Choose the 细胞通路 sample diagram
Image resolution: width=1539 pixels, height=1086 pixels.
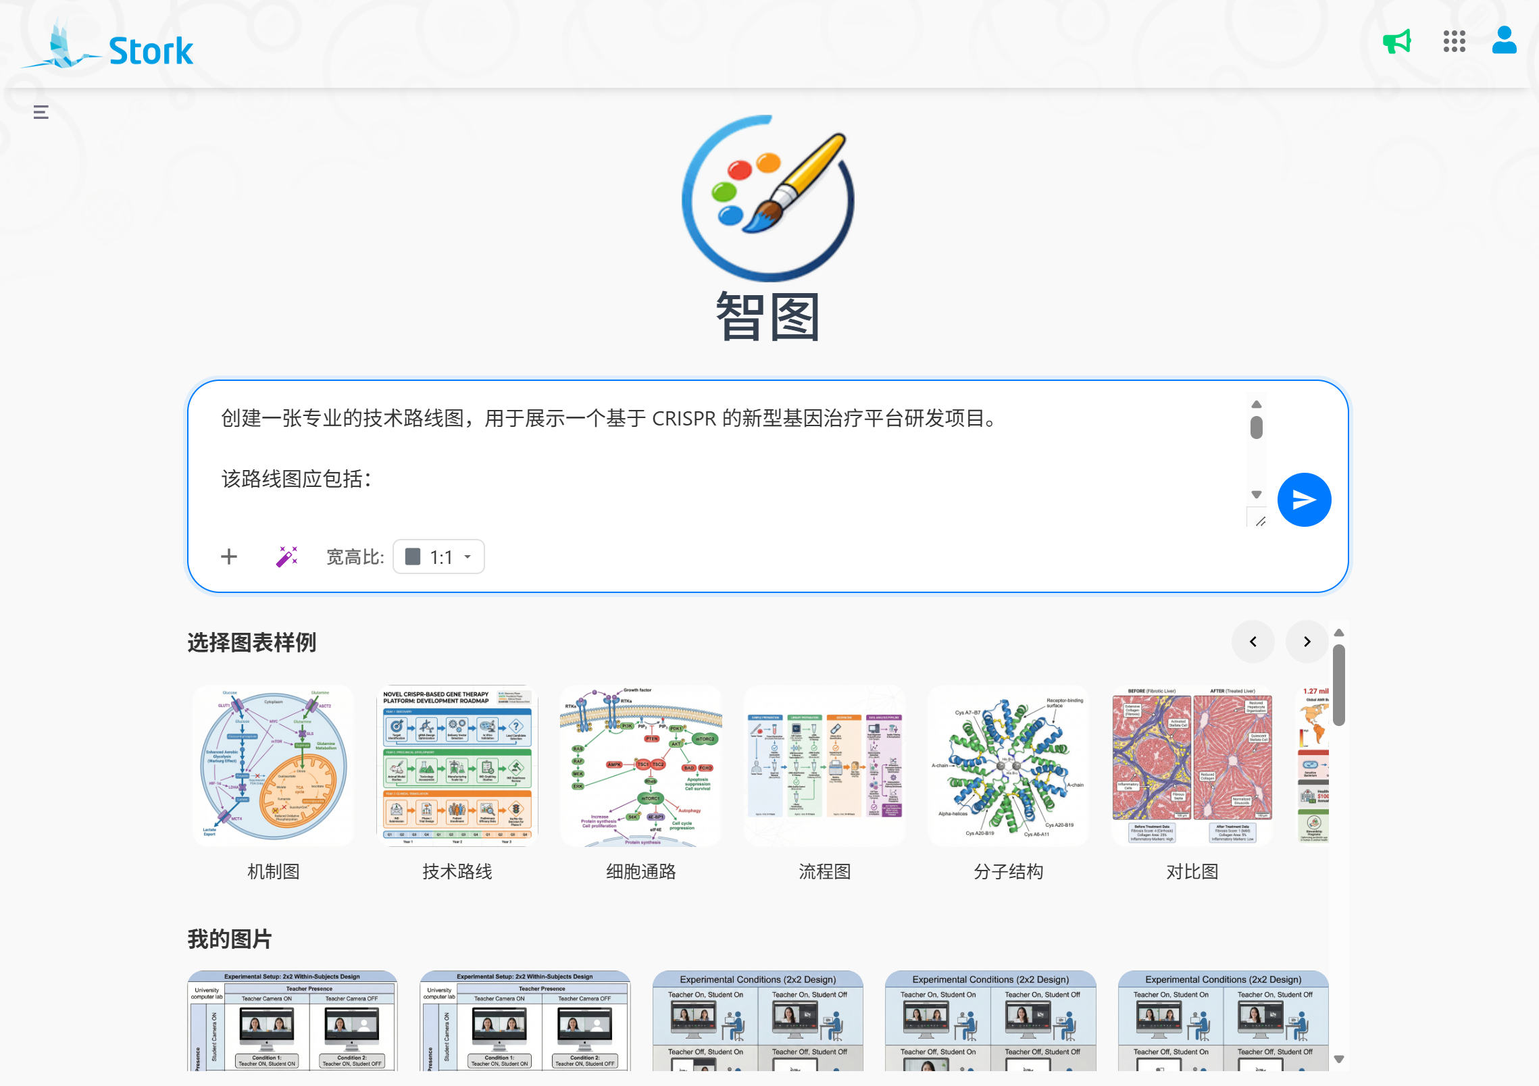coord(640,766)
